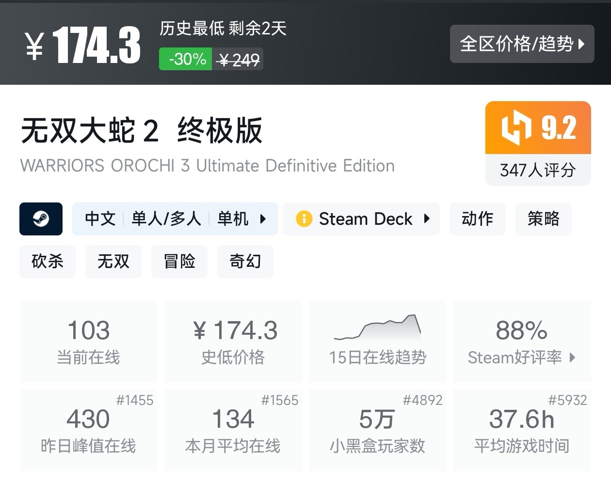Select the 无双 tag
This screenshot has width=611, height=481.
click(113, 262)
